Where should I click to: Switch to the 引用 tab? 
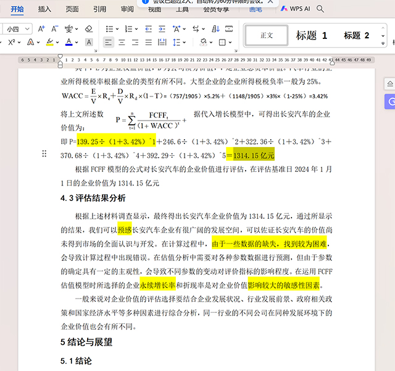point(100,9)
